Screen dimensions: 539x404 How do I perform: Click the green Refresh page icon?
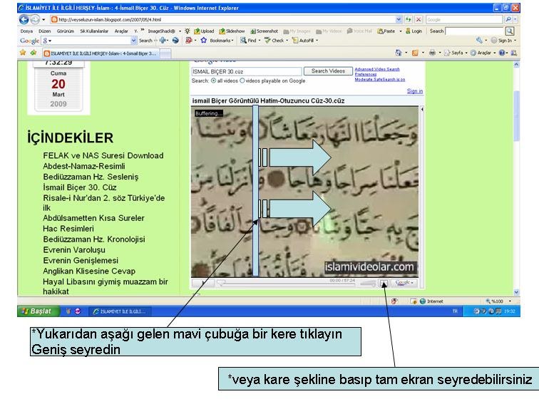(409, 19)
